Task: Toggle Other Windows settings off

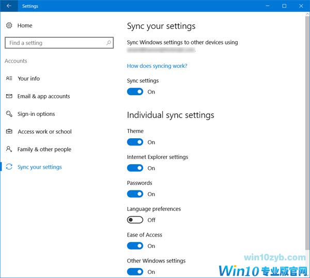Action: pyautogui.click(x=135, y=272)
